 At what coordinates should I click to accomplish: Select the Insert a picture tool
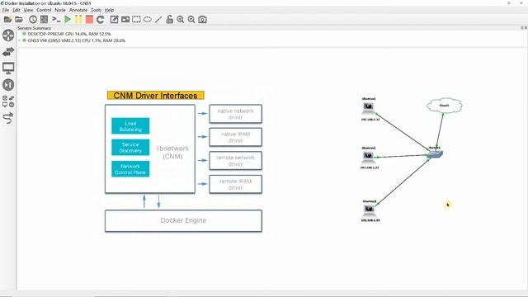tap(125, 20)
